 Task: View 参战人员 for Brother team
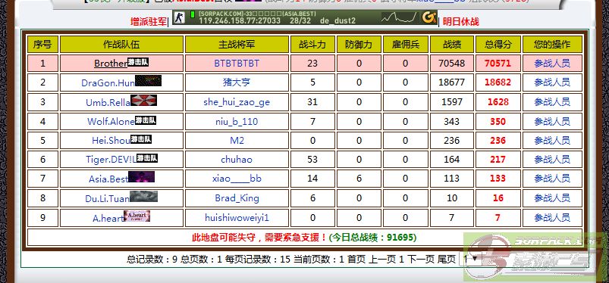(552, 64)
